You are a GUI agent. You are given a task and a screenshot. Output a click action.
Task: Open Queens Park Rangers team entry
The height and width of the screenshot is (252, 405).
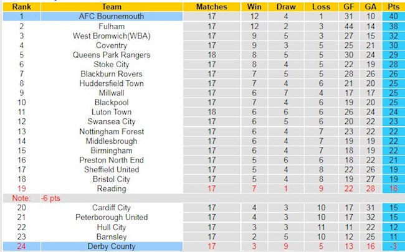pos(112,55)
